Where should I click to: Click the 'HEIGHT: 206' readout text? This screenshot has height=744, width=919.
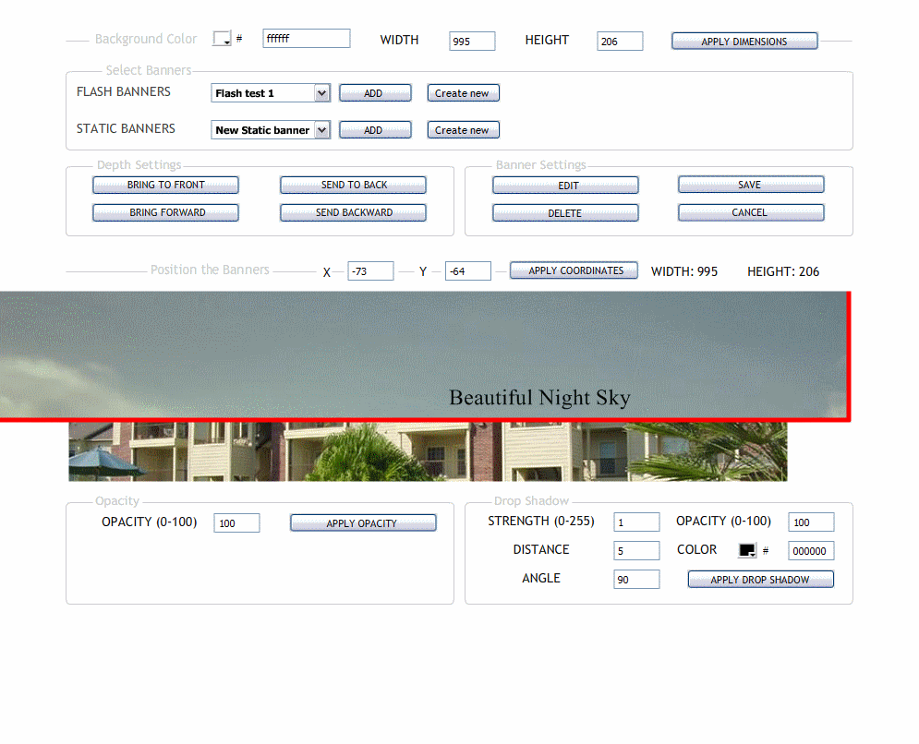point(783,271)
